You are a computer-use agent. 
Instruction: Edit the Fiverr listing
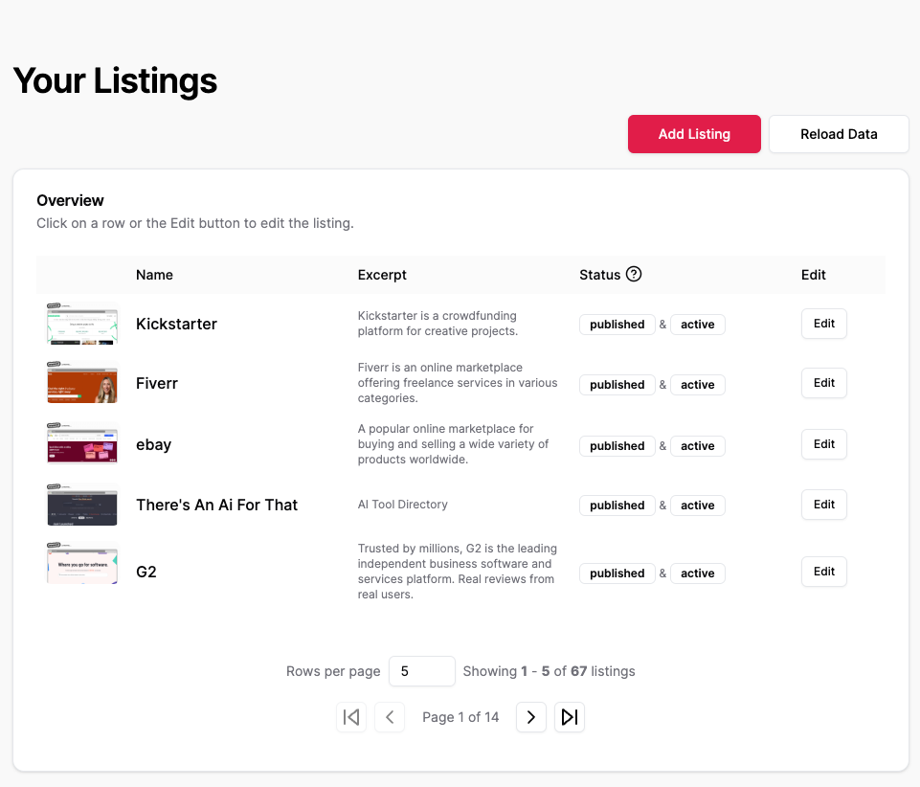click(823, 383)
